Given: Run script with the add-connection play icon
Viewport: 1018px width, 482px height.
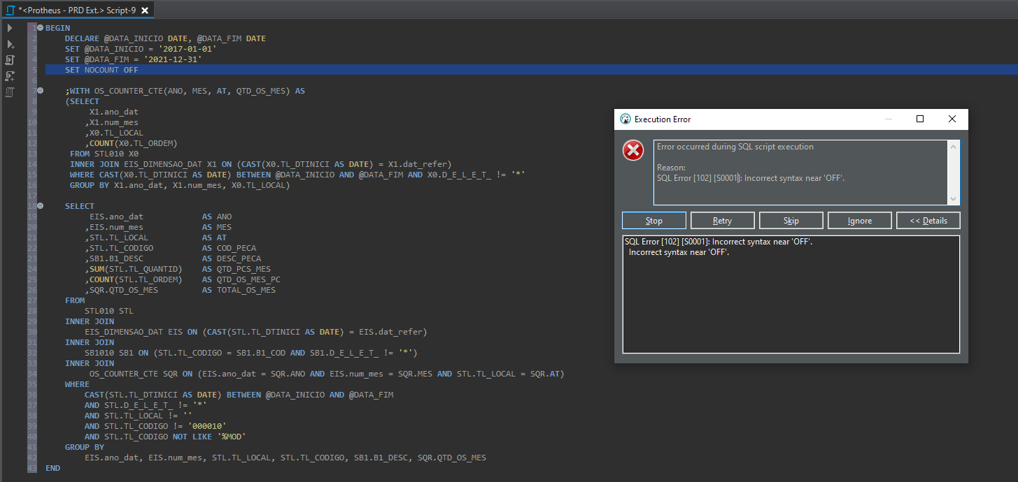Looking at the screenshot, I should (9, 44).
